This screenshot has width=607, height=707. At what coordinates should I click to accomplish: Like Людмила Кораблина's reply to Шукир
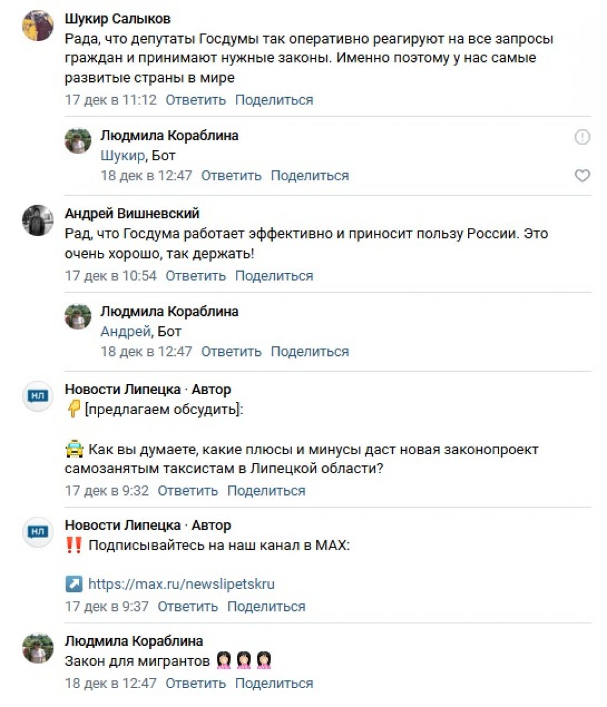point(582,176)
